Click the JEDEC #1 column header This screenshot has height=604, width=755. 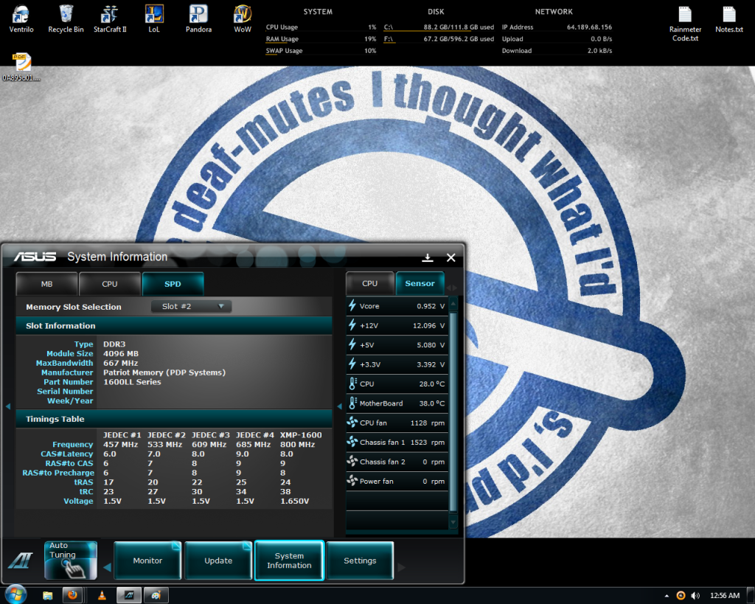(122, 435)
